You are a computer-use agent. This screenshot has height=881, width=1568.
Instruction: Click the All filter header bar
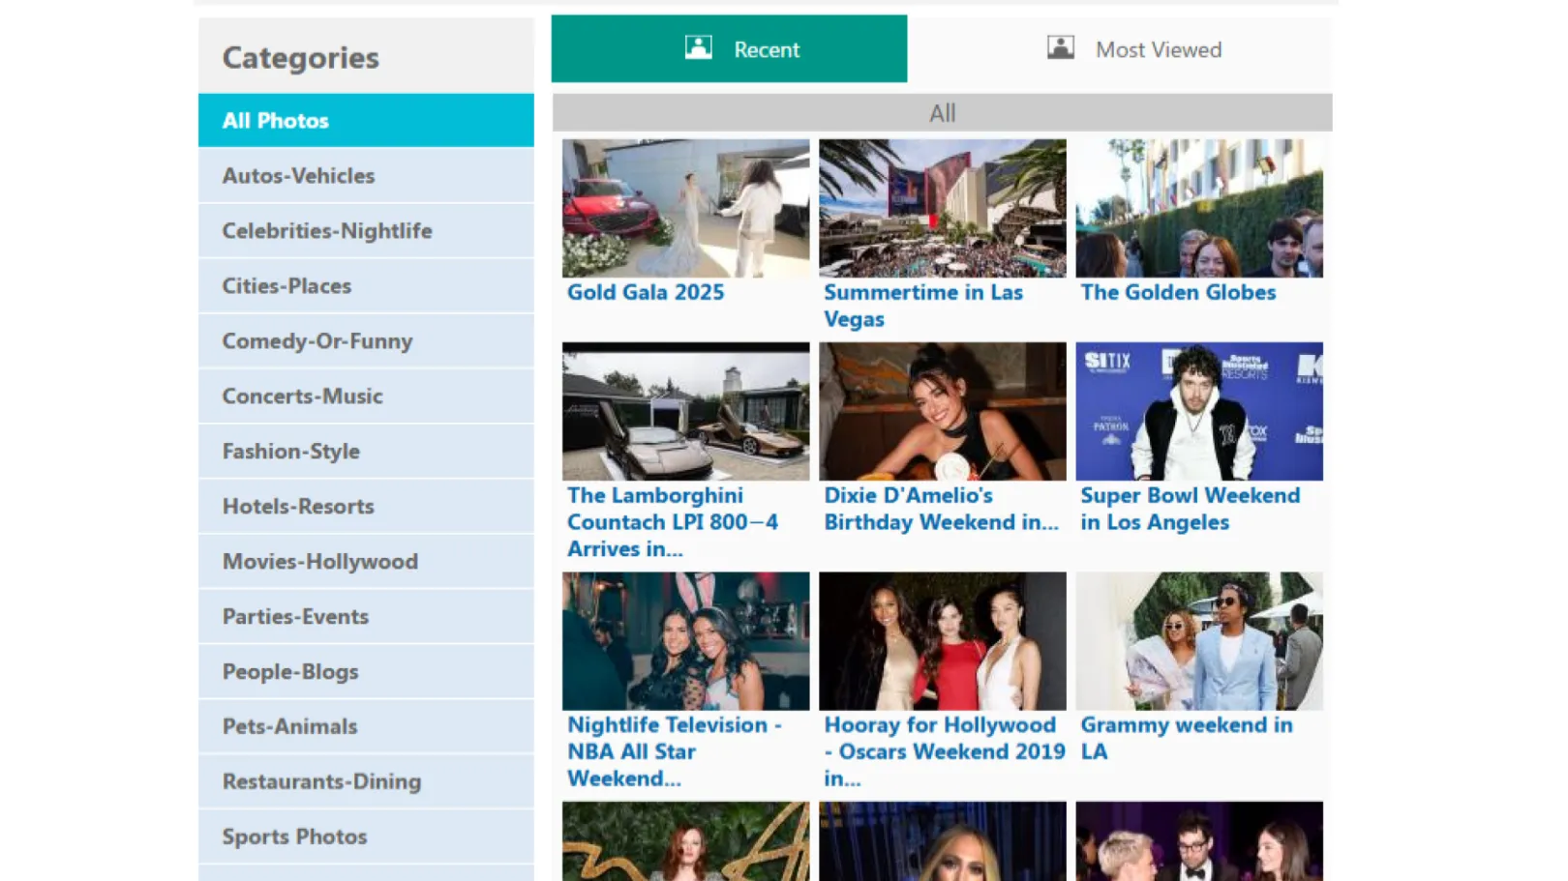[x=942, y=113]
